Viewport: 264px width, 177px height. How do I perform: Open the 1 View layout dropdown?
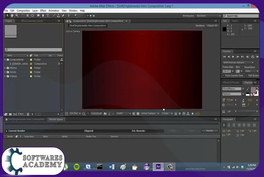pyautogui.click(x=167, y=114)
